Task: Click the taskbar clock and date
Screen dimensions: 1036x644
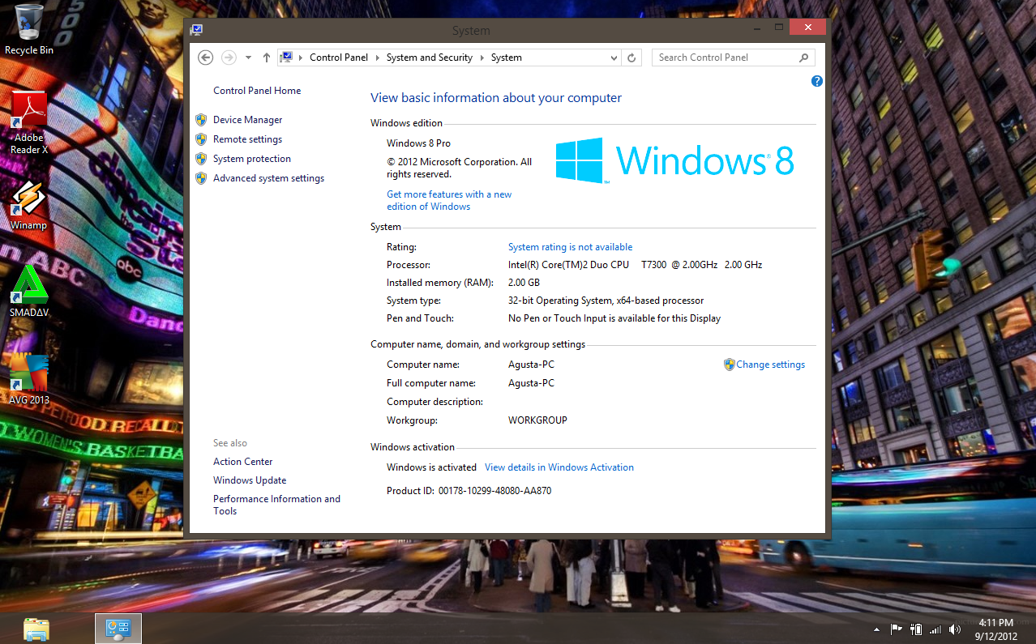Action: point(995,629)
